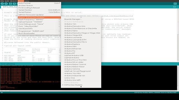Click Burn Bootloader
Screen dimensions: 179x100
click(x=39, y=33)
